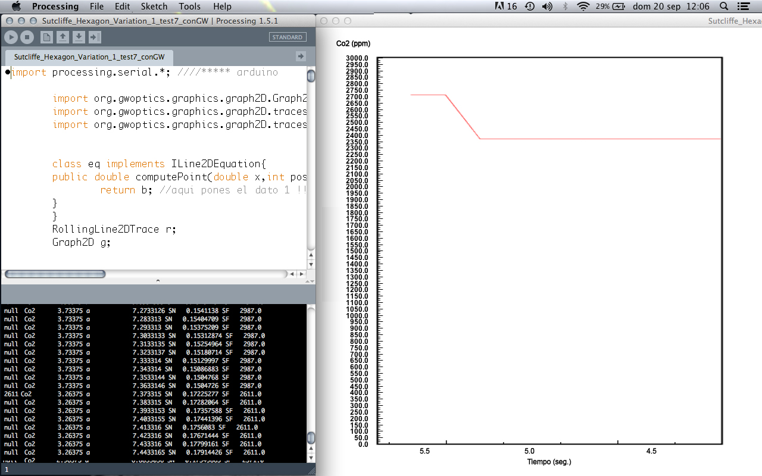The width and height of the screenshot is (762, 476).
Task: Click the volume speaker icon
Action: [547, 7]
